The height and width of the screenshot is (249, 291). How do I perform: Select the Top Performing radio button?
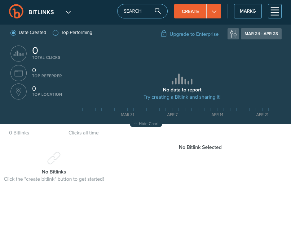[56, 33]
